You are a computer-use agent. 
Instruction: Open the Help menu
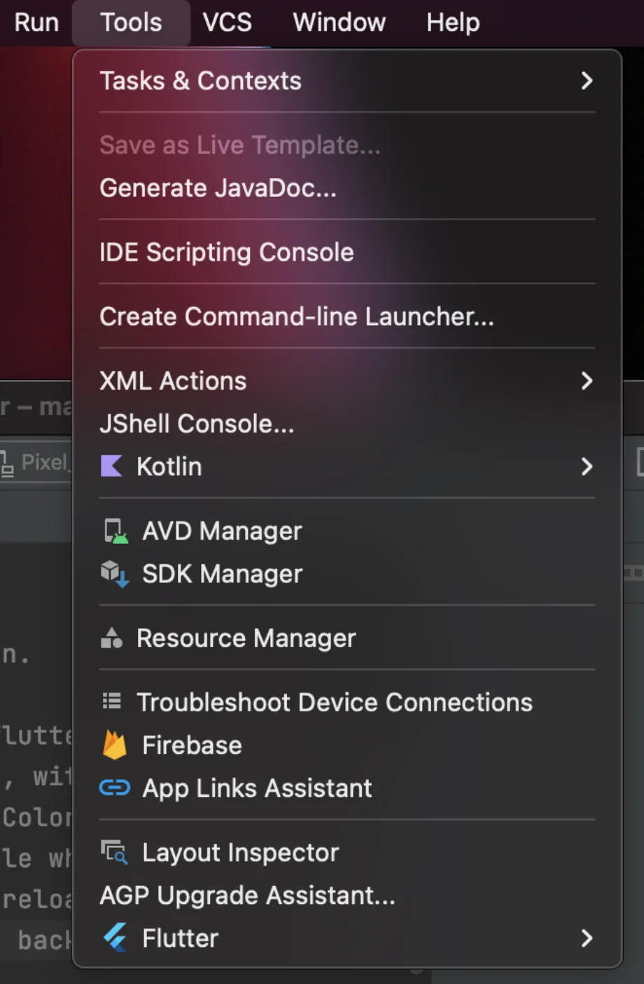click(453, 22)
